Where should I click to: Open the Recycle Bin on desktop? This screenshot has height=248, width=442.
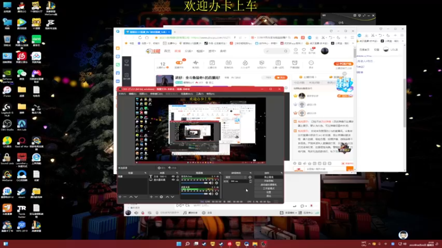pyautogui.click(x=7, y=41)
